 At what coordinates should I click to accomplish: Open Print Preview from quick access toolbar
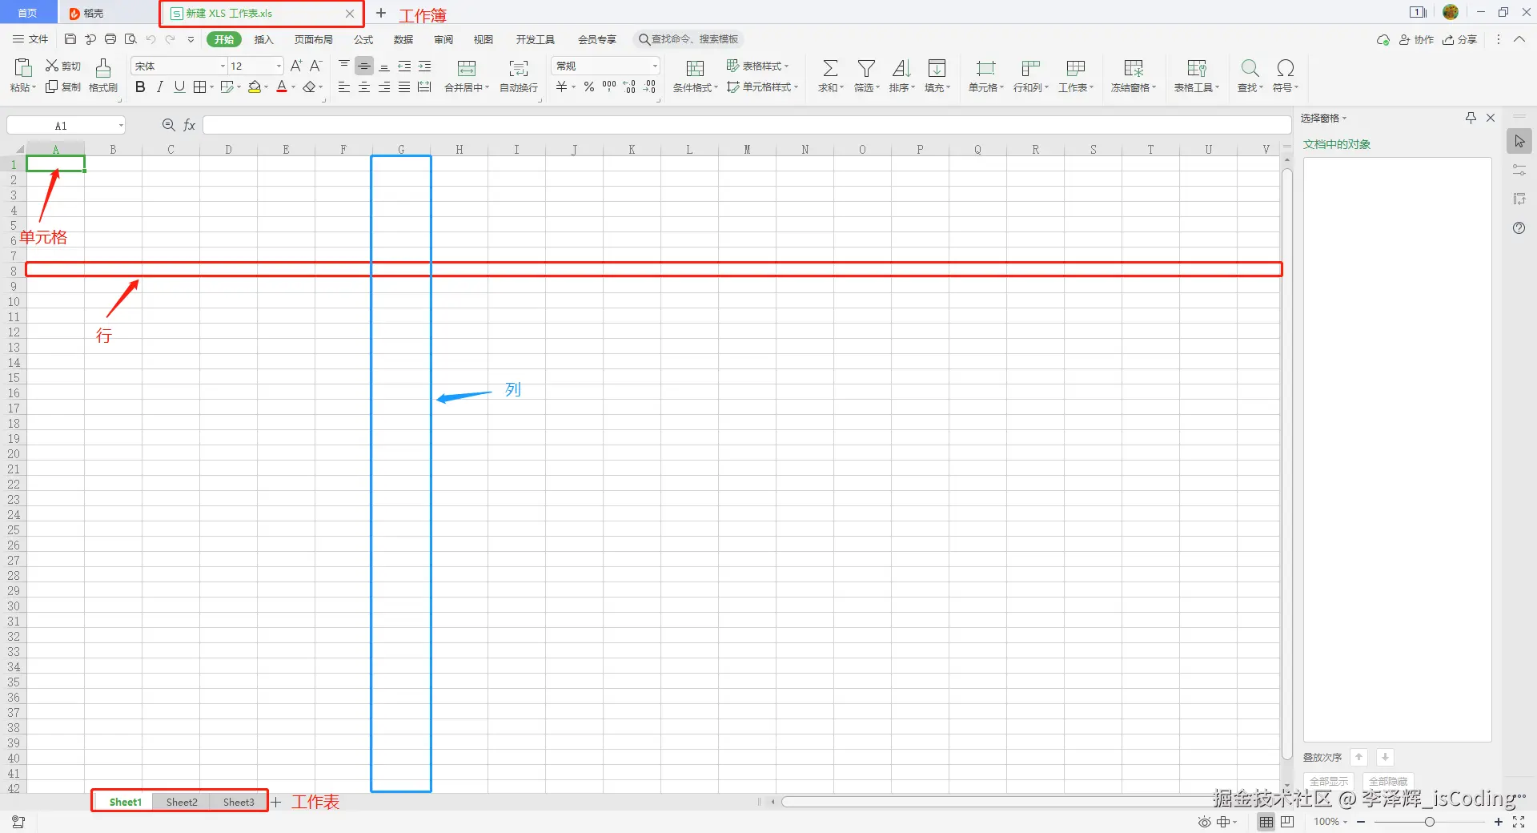tap(130, 39)
